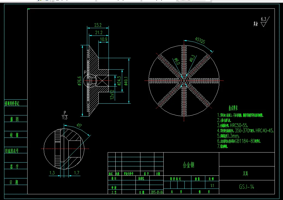Click the ø24.3 diameter dimension
This screenshot has height=200, width=283.
[119, 81]
